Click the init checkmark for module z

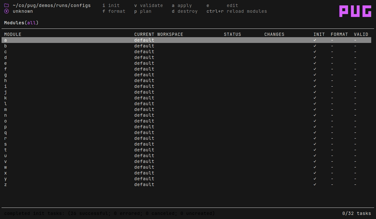pos(315,185)
